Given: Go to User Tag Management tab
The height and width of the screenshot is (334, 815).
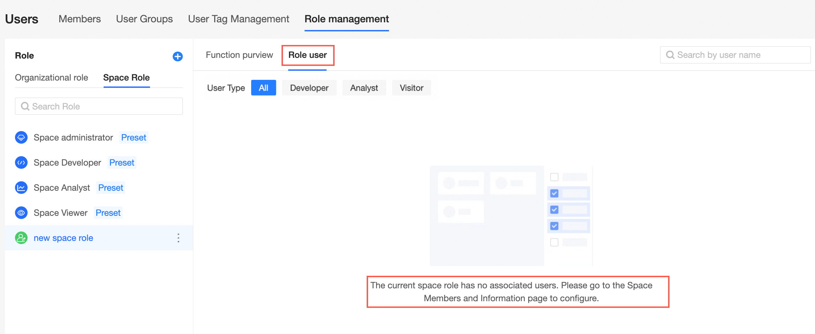Looking at the screenshot, I should coord(239,19).
